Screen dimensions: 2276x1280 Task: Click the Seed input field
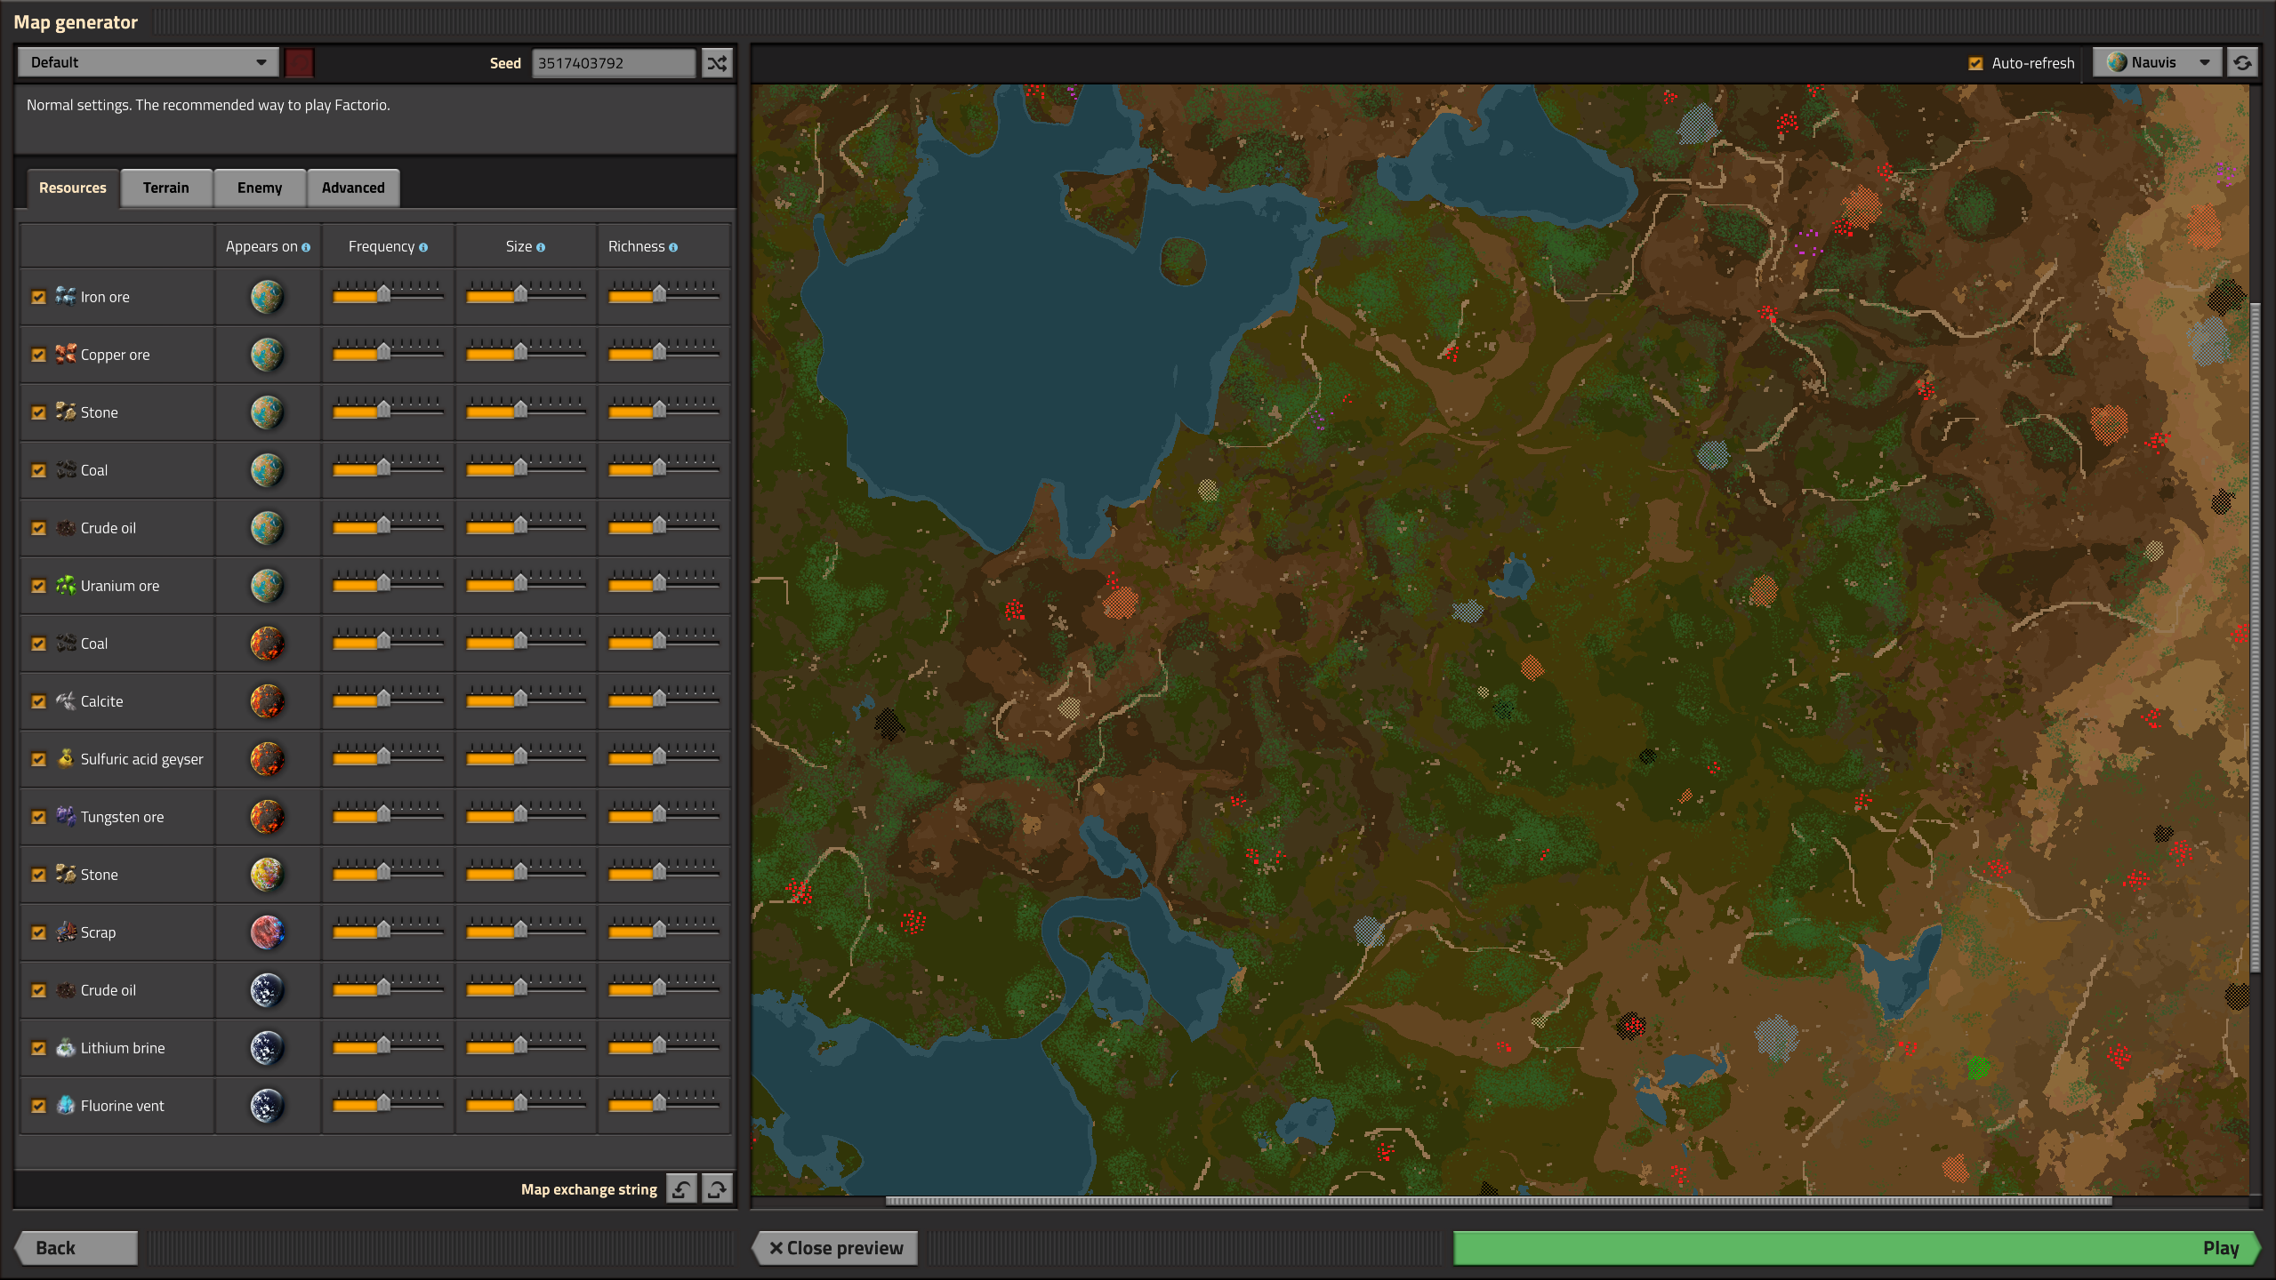pos(614,63)
